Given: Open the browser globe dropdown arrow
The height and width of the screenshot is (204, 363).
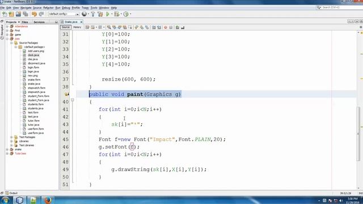Looking at the screenshot, I should click(x=88, y=14).
